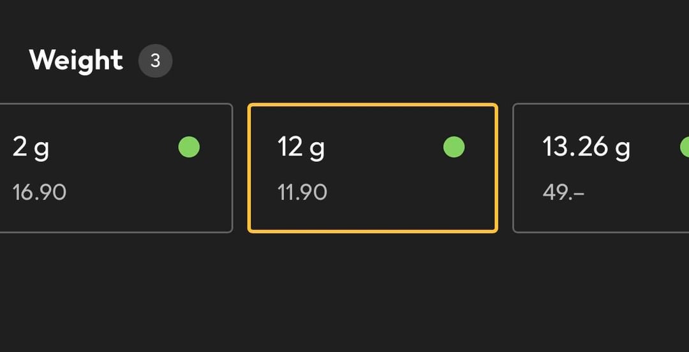689x352 pixels.
Task: Choose the yellow-outlined selected weight option
Action: [x=373, y=168]
